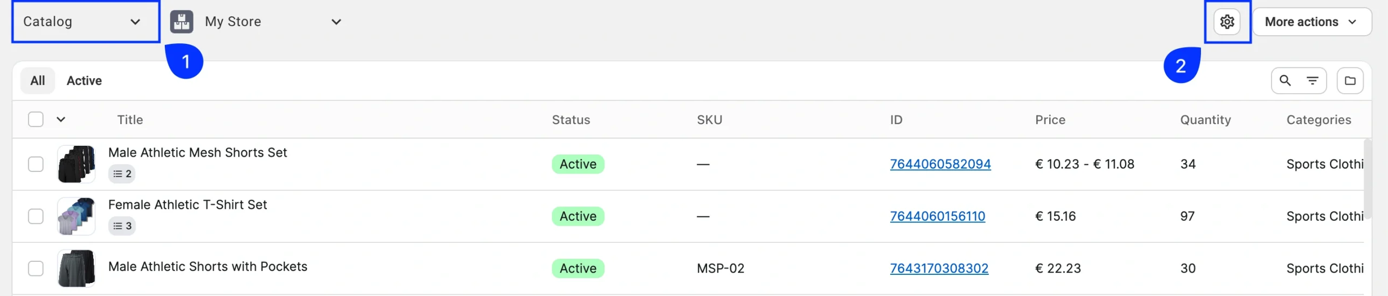Click the folder icon button
Screen dimensions: 1388x296
pos(1350,81)
